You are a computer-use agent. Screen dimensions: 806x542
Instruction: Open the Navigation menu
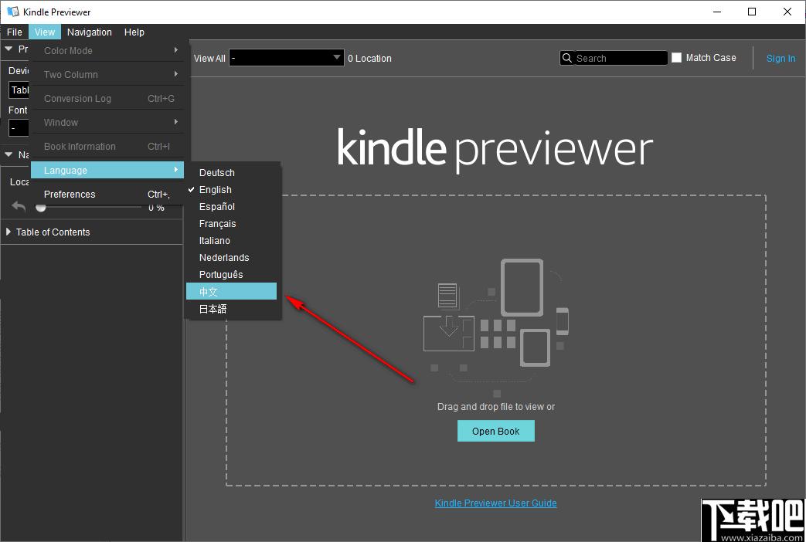[90, 32]
